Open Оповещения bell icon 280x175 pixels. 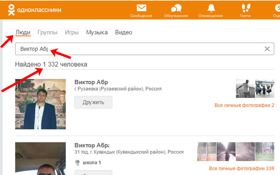click(211, 8)
